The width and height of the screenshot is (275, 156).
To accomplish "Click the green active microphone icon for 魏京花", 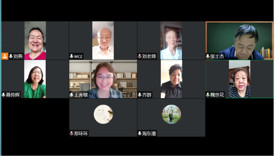I will [208, 95].
